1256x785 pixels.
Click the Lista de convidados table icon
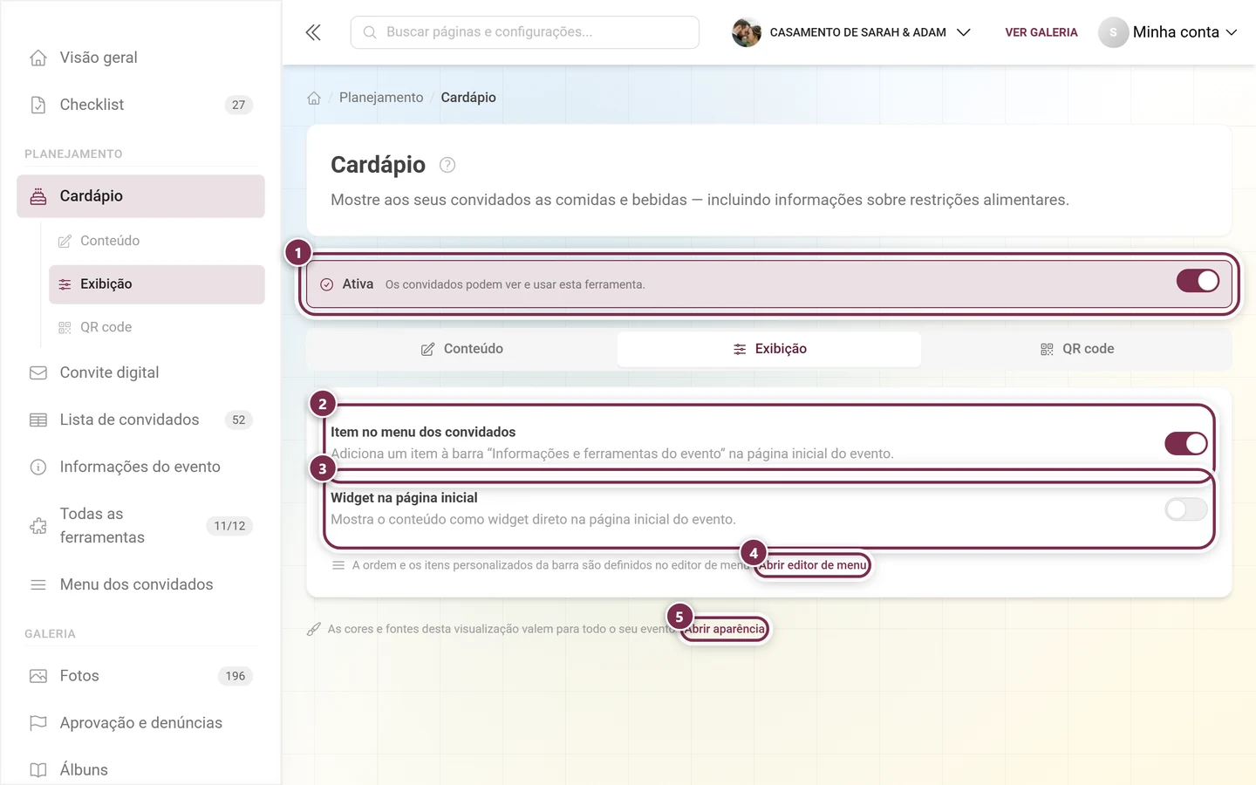click(x=38, y=420)
